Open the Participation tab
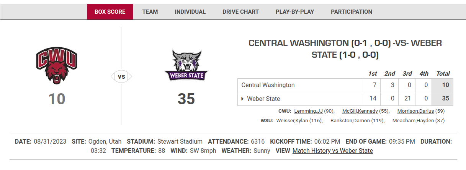Image resolution: width=466 pixels, height=170 pixels. (352, 12)
